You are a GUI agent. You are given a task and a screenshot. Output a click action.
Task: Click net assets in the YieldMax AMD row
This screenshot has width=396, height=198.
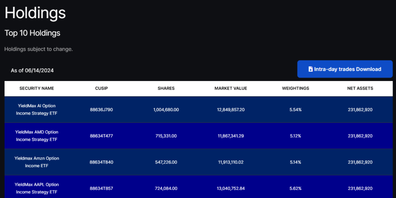360,136
